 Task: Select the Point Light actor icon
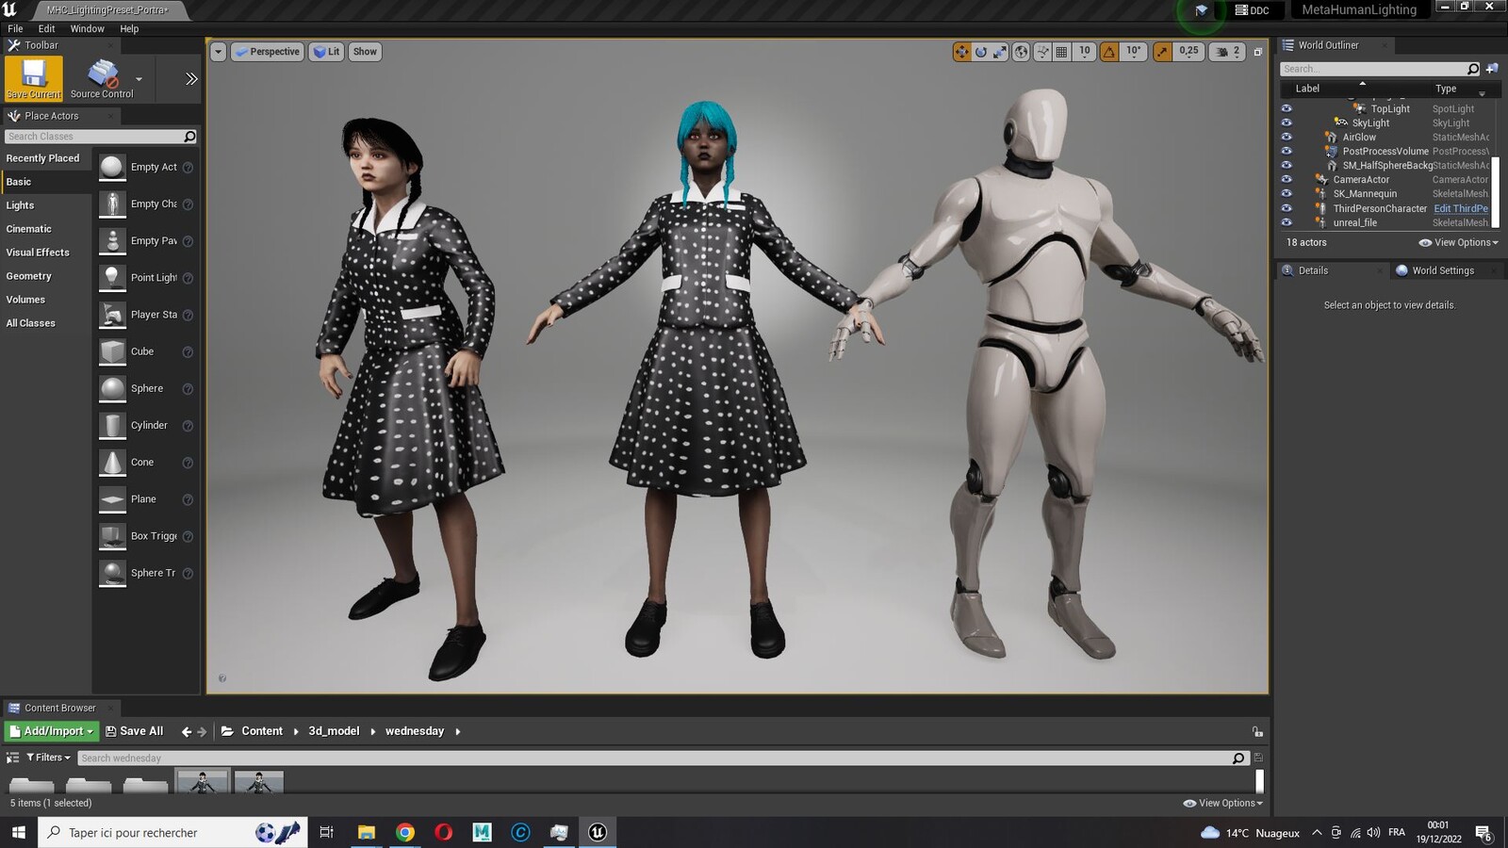click(112, 278)
